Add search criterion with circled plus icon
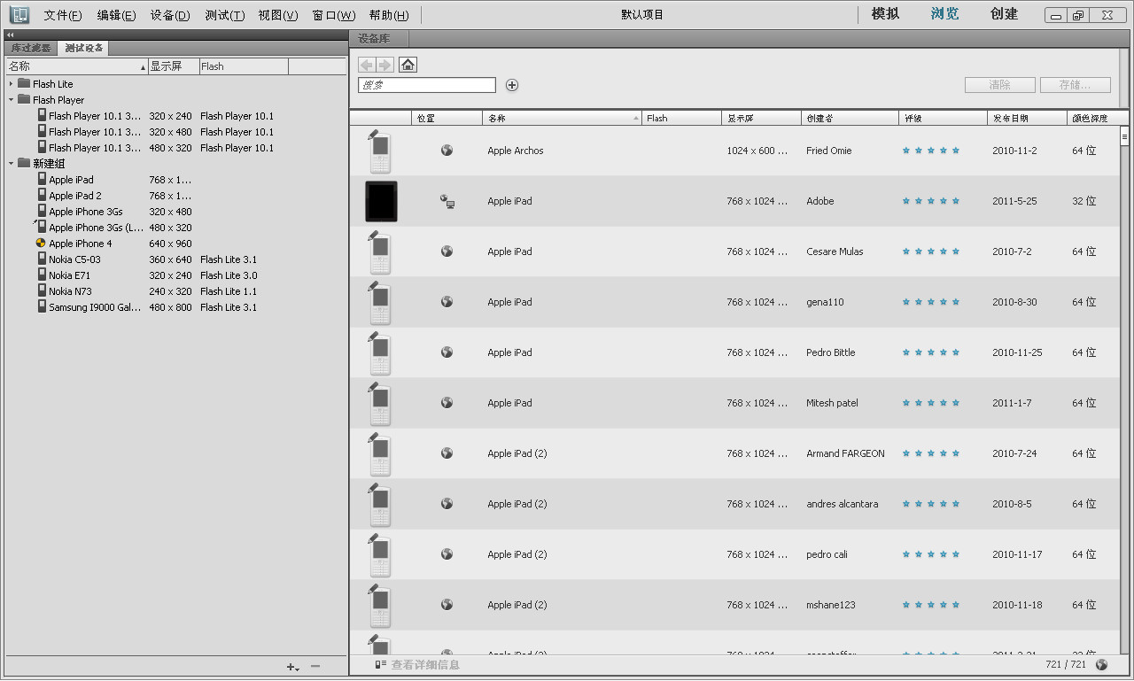Viewport: 1134px width, 681px height. pyautogui.click(x=512, y=85)
